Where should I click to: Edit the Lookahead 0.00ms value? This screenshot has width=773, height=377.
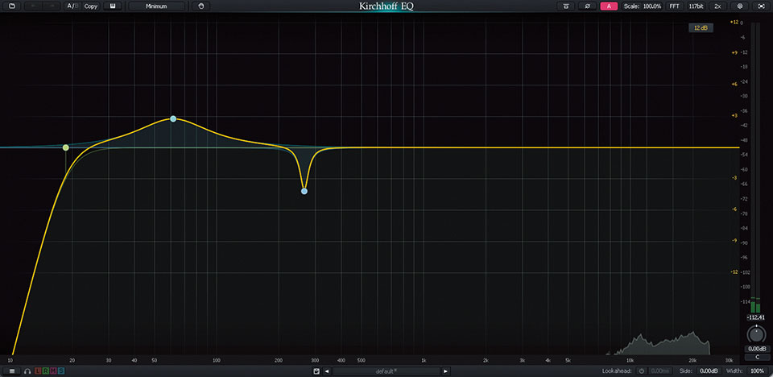pos(659,371)
